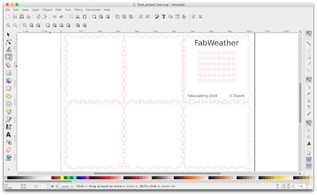Toggle snap to guides
The image size is (317, 195).
[309, 167]
